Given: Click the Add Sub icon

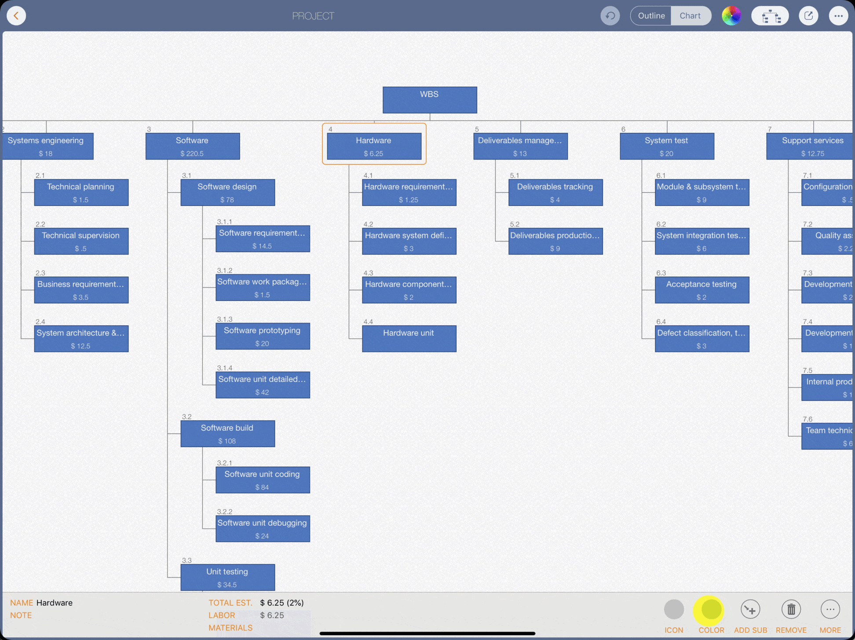Looking at the screenshot, I should pos(750,610).
